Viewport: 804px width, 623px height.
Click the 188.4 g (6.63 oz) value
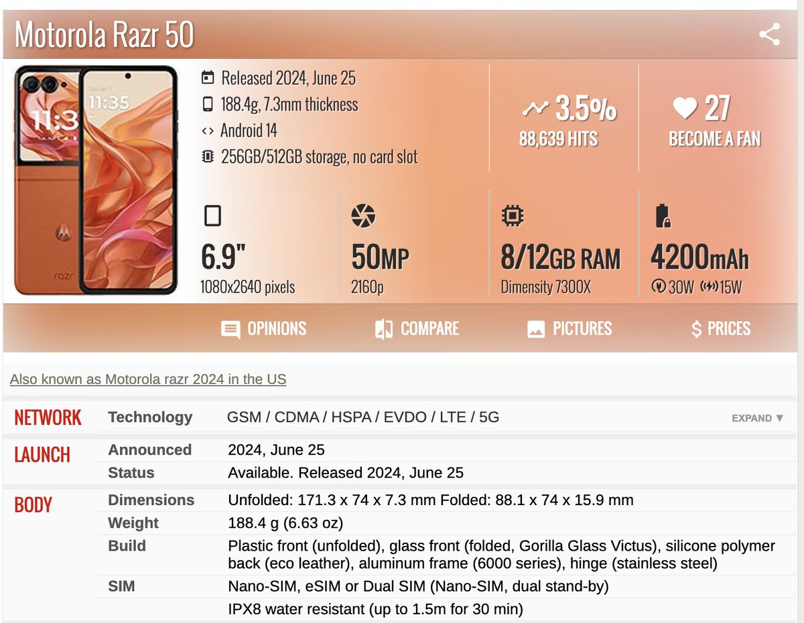point(285,523)
